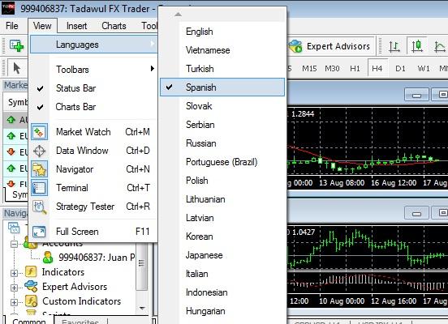
Task: Choose Data Window menu entry
Action: [93, 151]
